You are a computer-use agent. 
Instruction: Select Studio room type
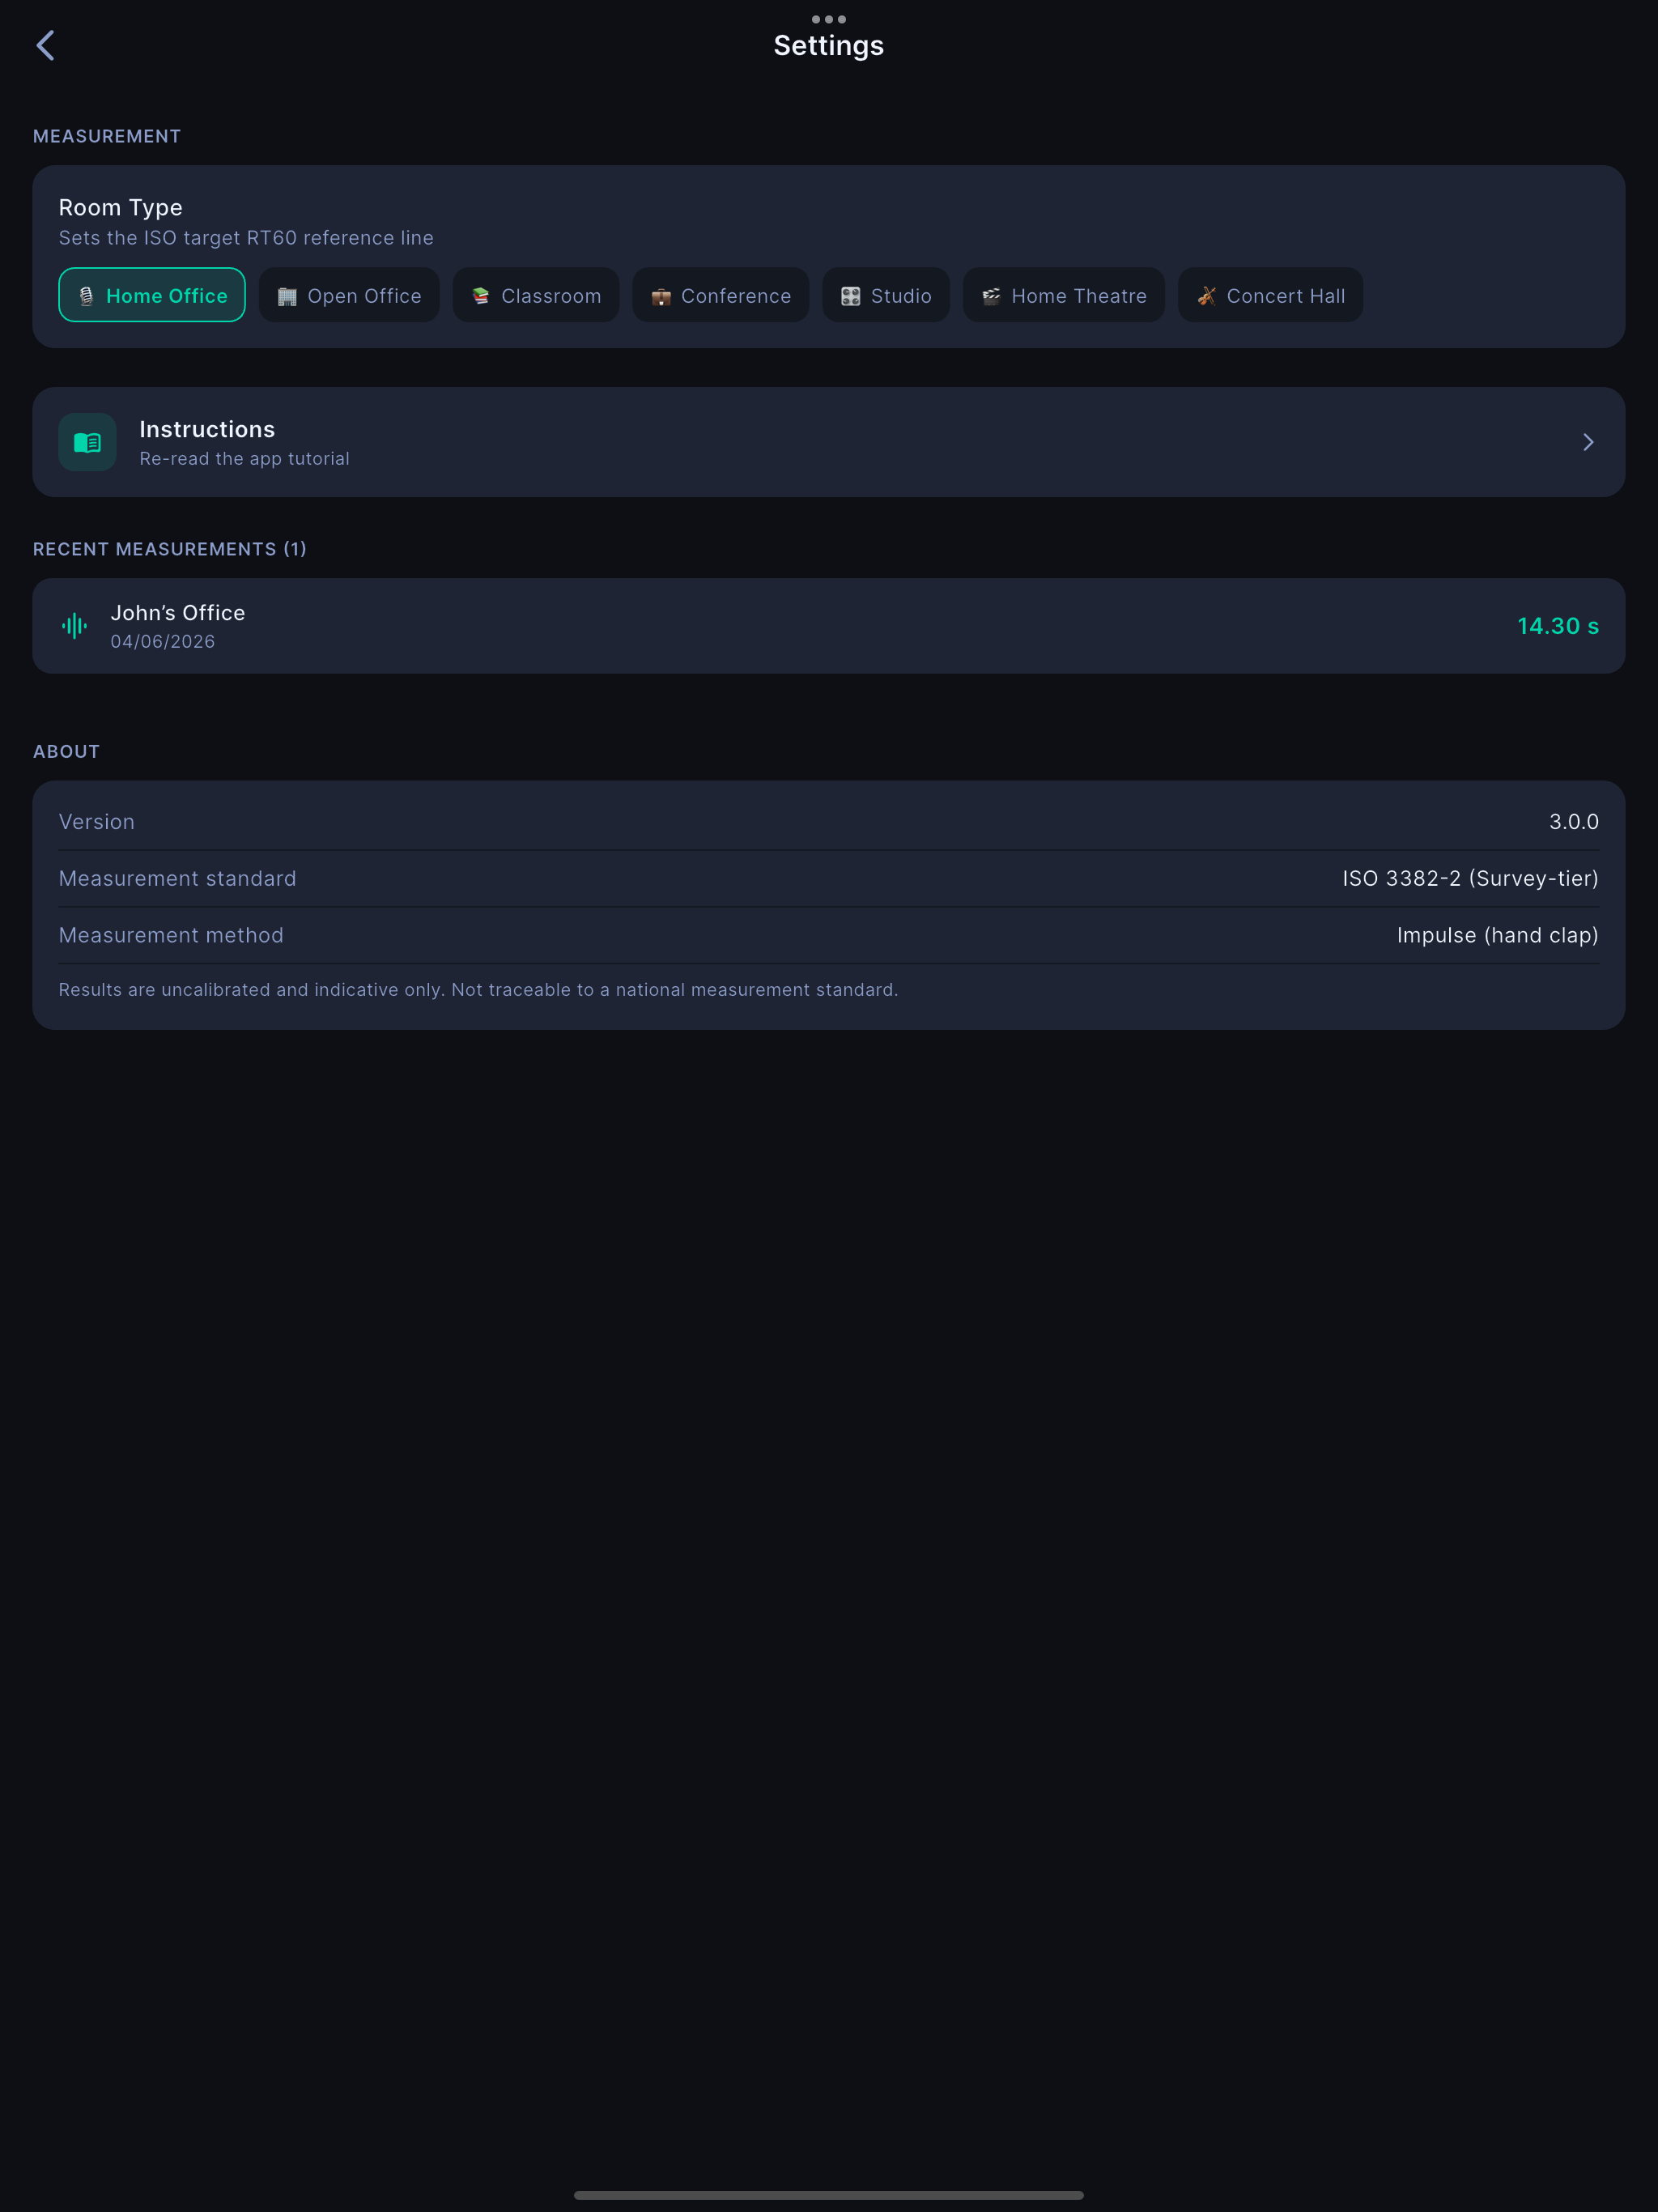pyautogui.click(x=886, y=295)
